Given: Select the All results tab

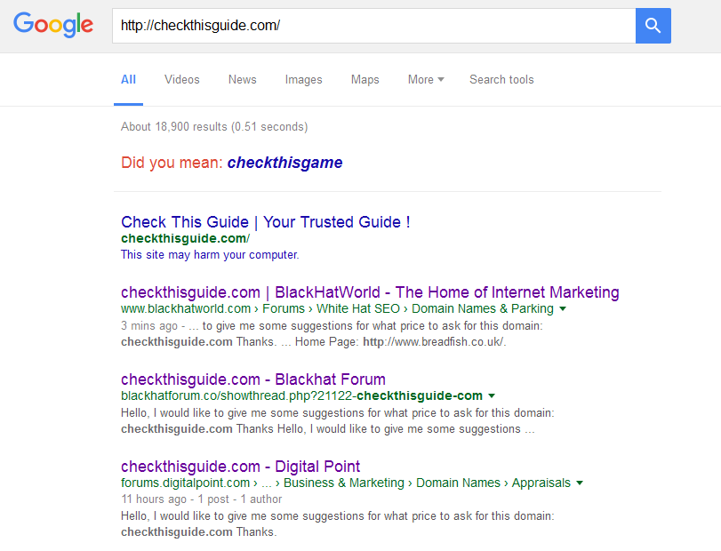Looking at the screenshot, I should pos(128,79).
